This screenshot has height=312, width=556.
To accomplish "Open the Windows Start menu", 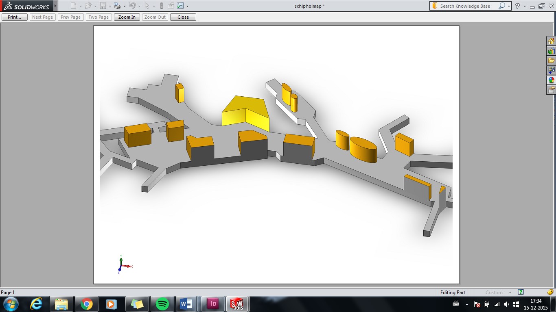I will [x=11, y=304].
